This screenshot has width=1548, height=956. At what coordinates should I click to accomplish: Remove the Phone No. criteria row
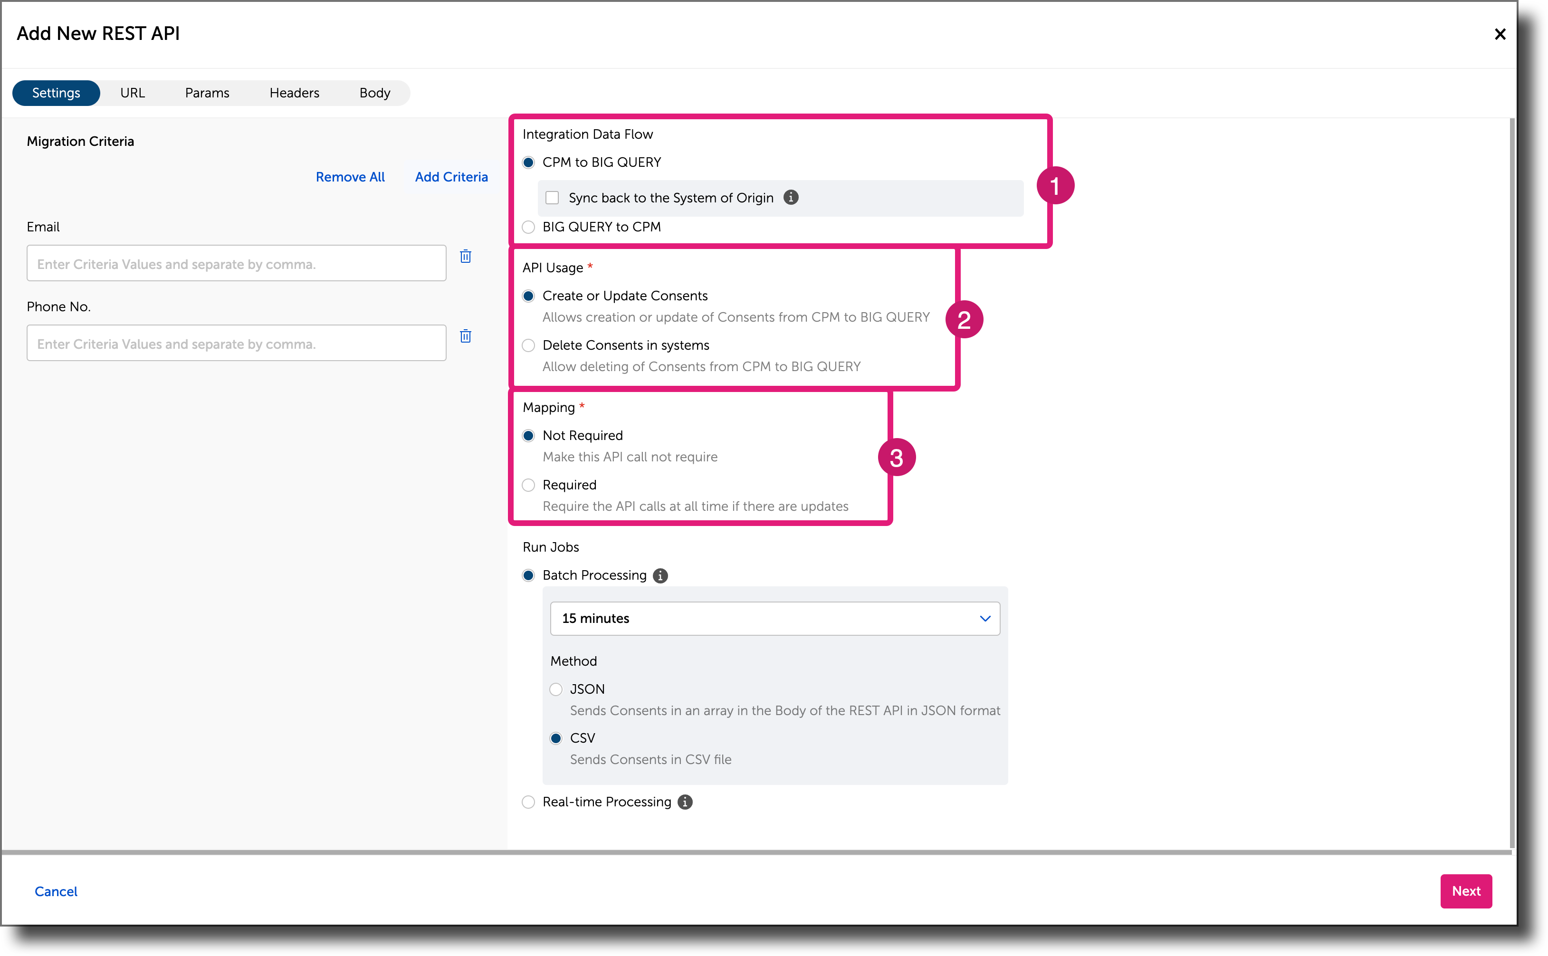[x=466, y=336]
